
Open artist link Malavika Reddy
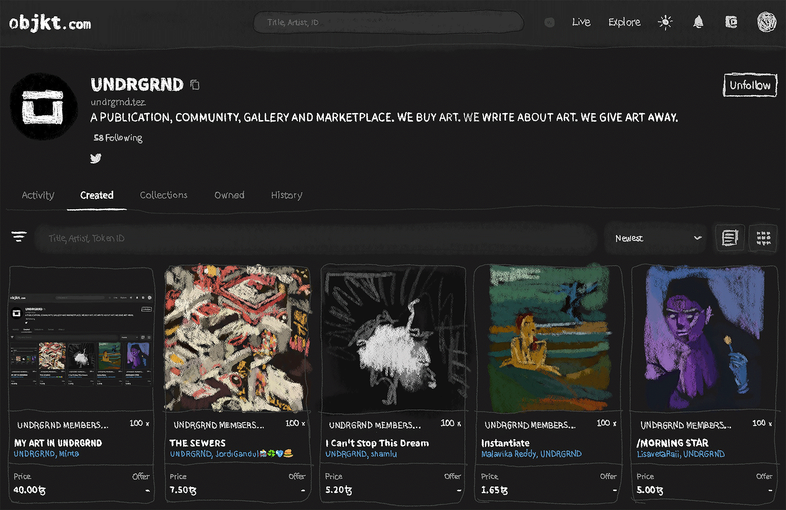click(509, 454)
